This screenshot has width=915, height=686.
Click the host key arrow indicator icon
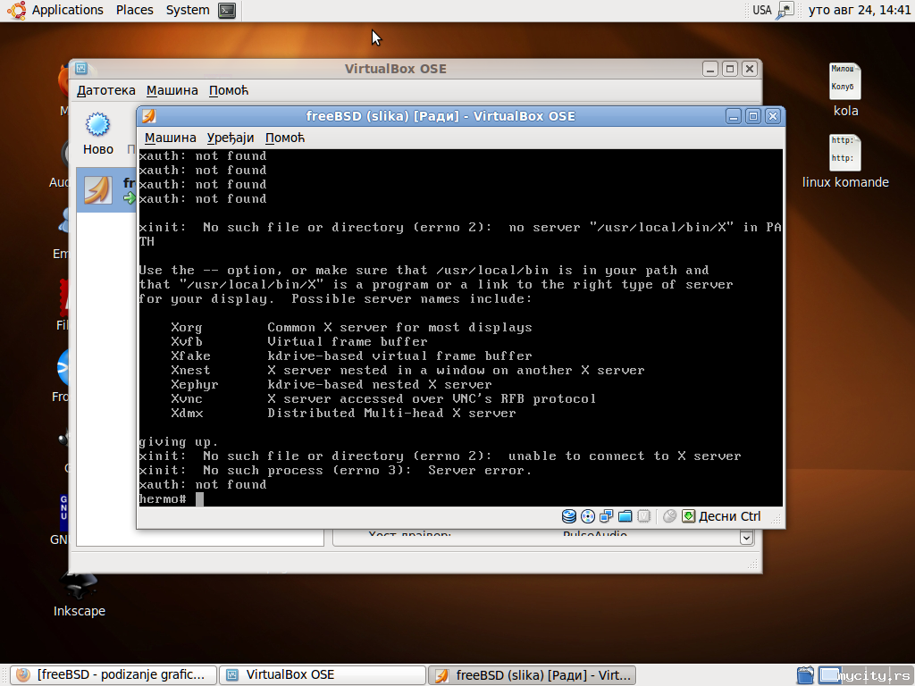pos(689,516)
